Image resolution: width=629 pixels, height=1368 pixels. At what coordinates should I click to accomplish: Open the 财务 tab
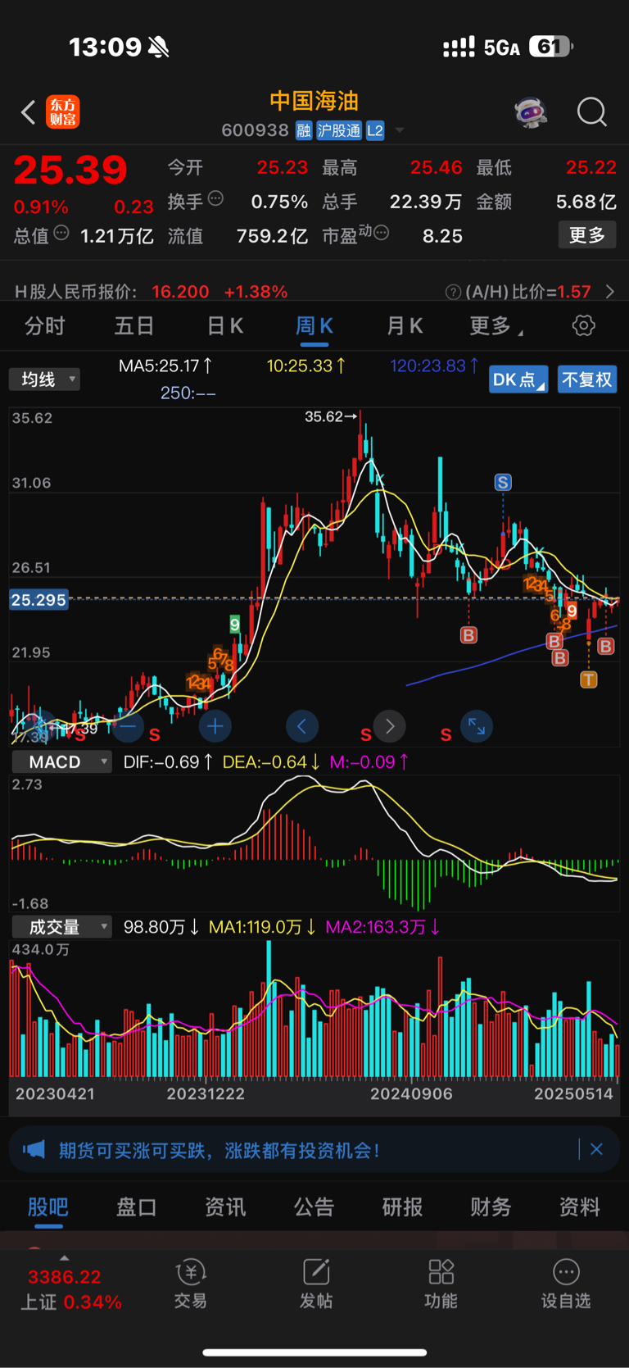491,1207
